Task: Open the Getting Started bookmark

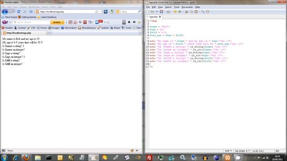Action: point(27,17)
